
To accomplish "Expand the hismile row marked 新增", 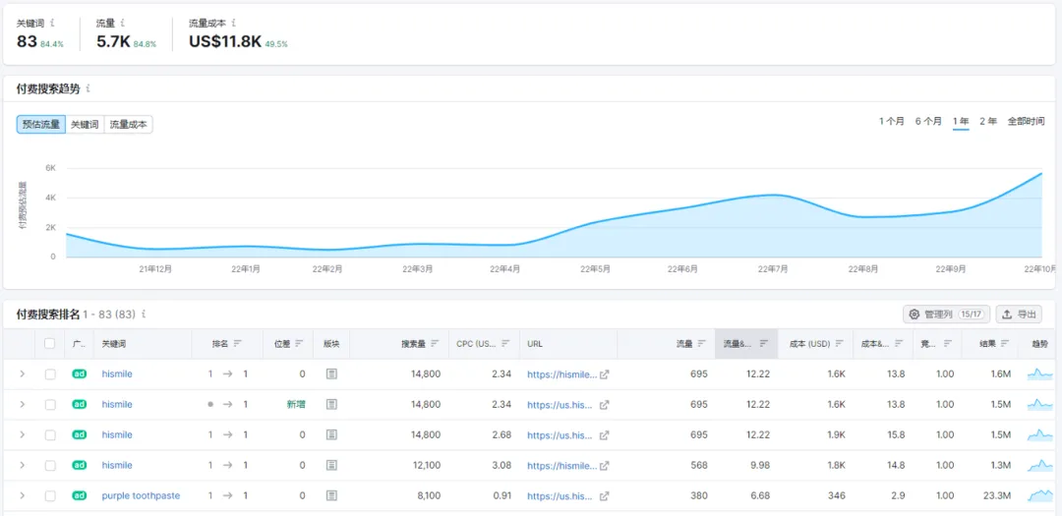I will pyautogui.click(x=22, y=404).
